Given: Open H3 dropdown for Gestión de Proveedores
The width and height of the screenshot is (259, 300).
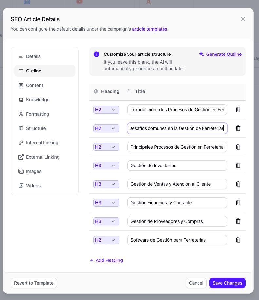Looking at the screenshot, I should pyautogui.click(x=106, y=221).
